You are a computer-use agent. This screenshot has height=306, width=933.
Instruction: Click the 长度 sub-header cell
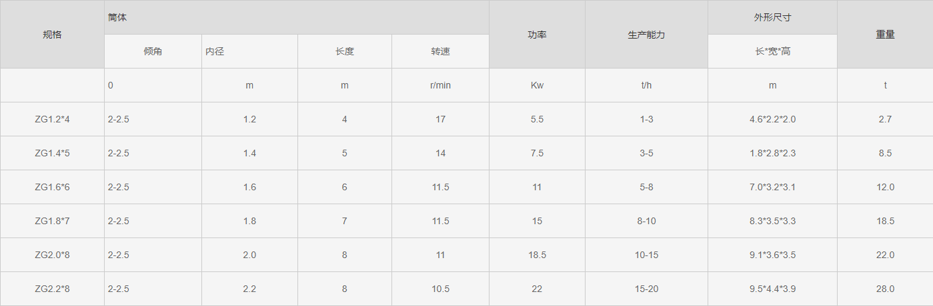tap(345, 51)
